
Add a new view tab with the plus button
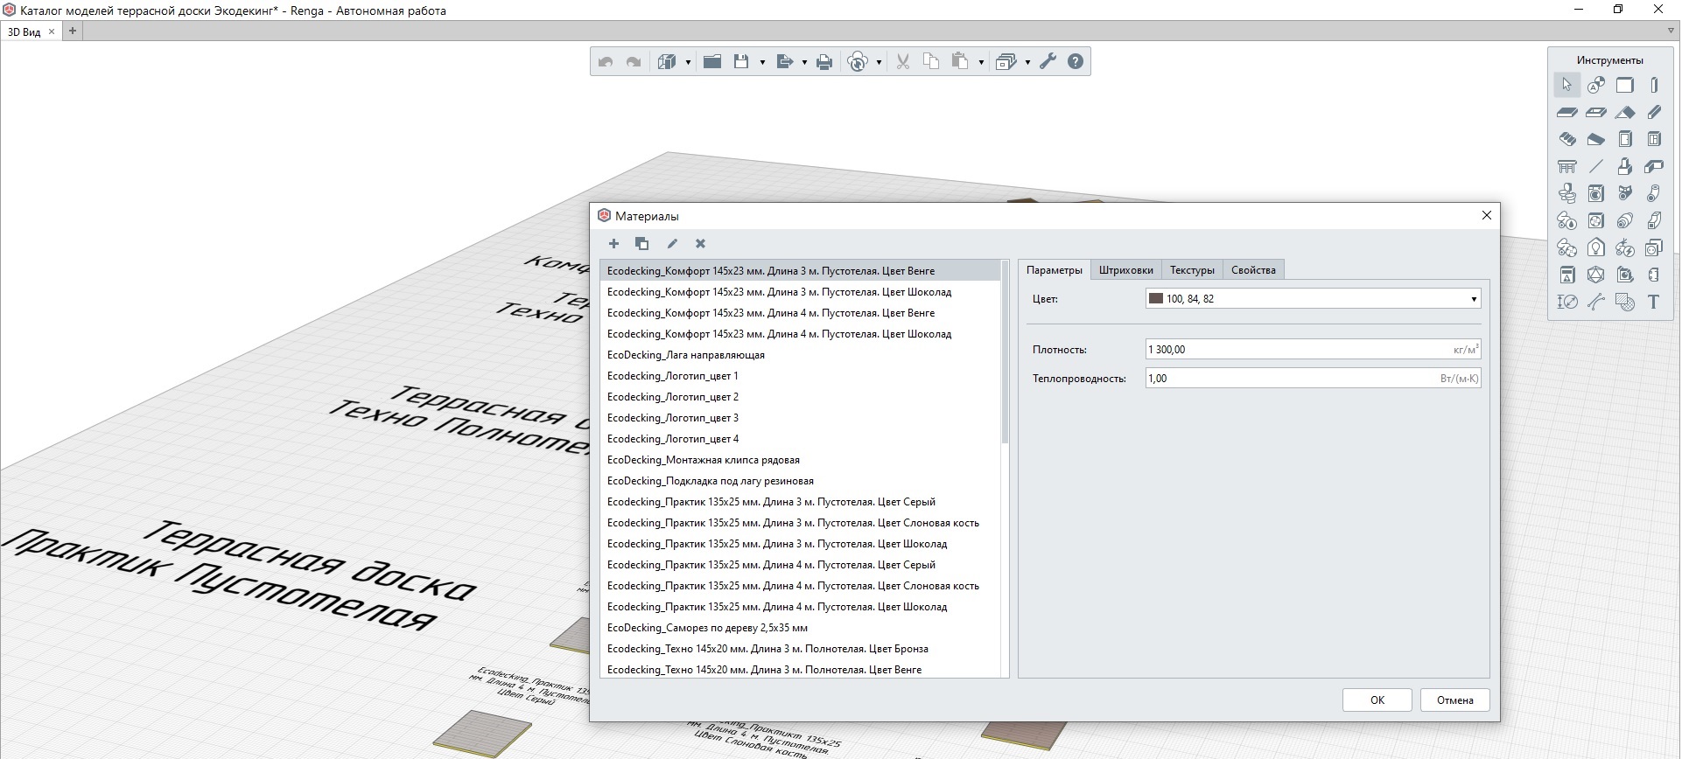pyautogui.click(x=73, y=31)
